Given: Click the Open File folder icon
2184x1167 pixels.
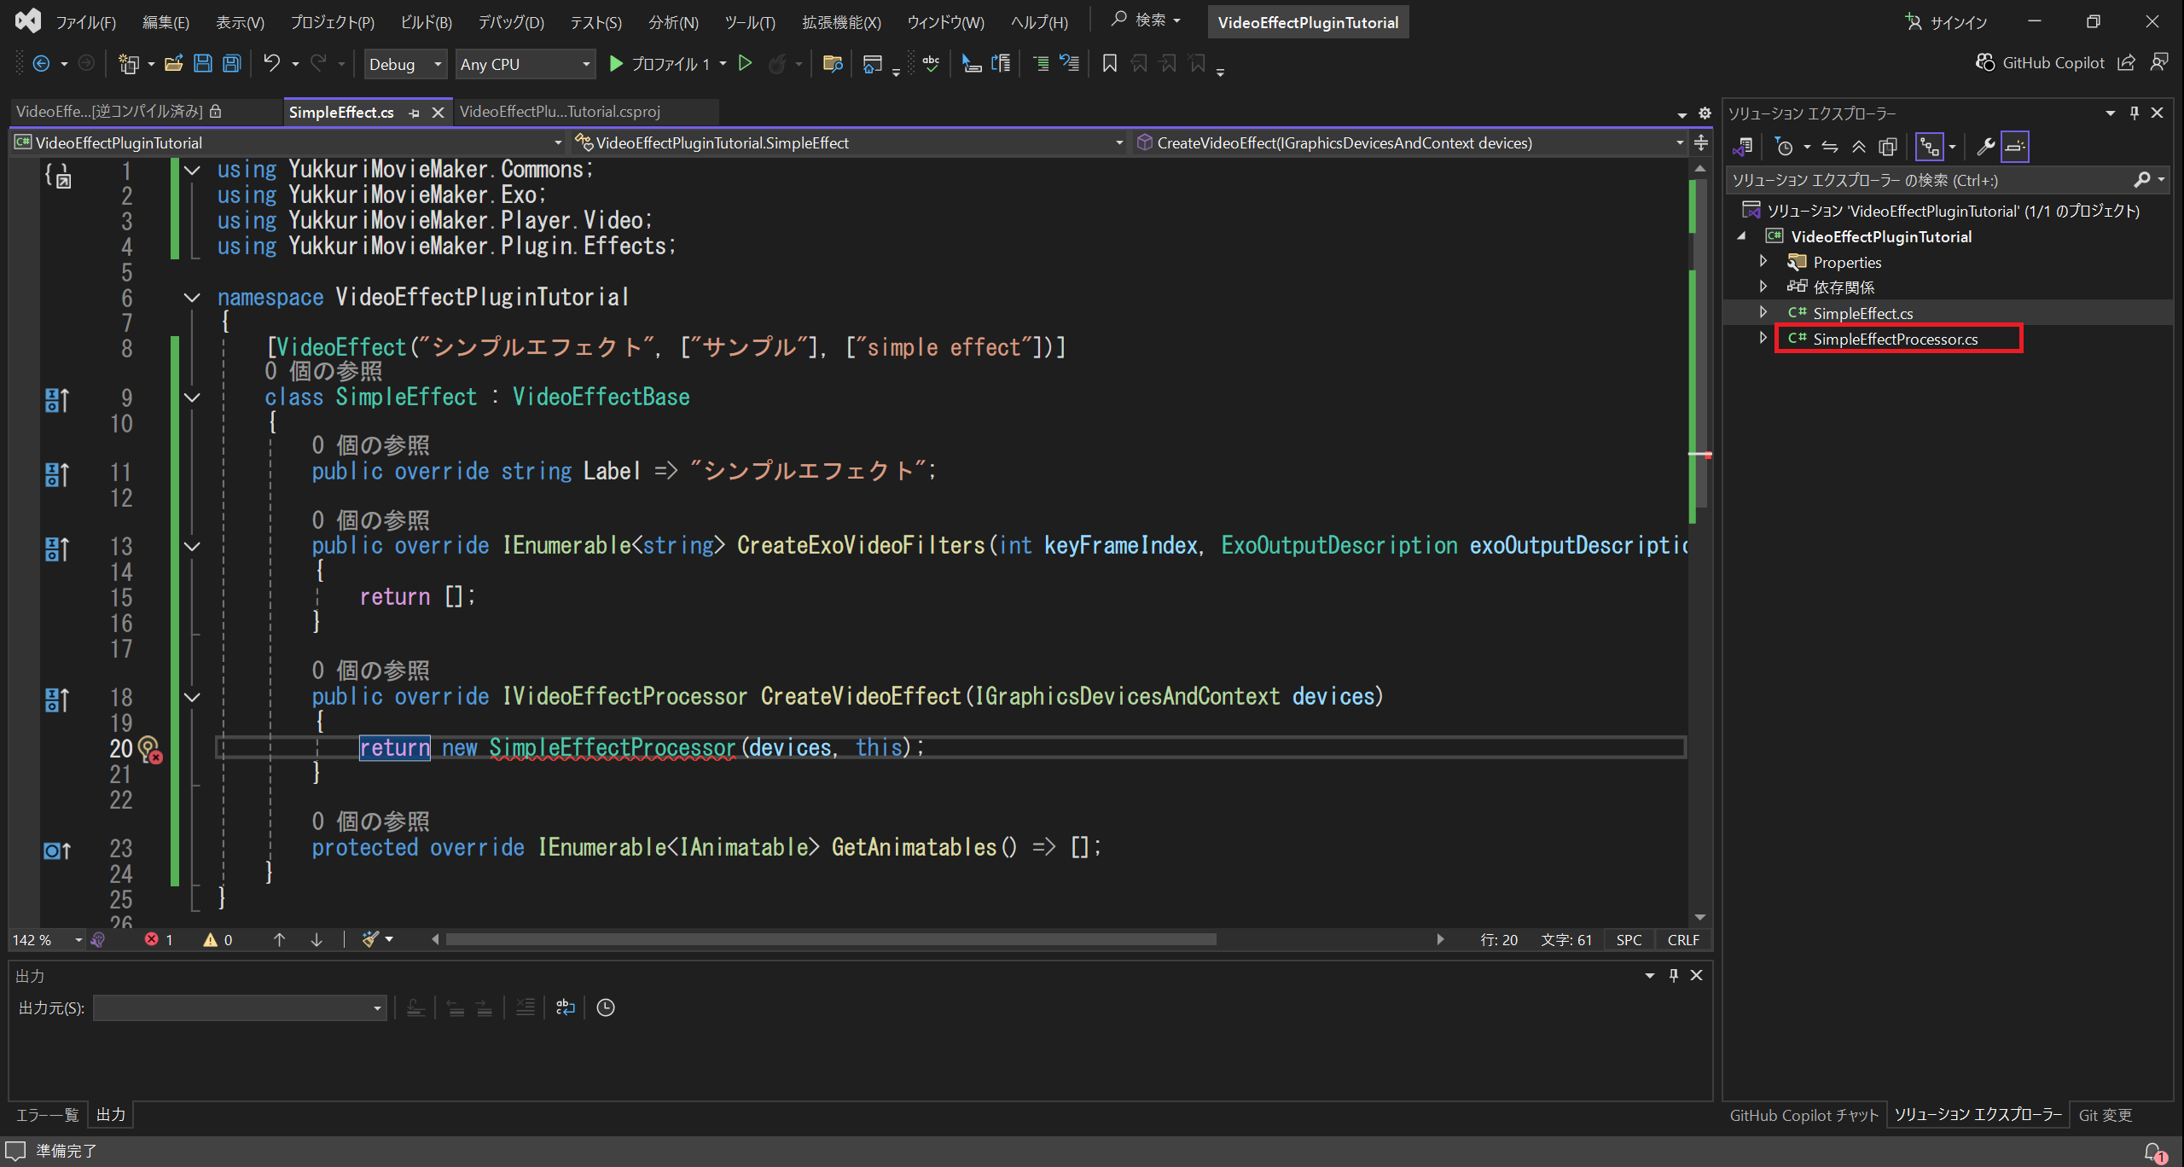Looking at the screenshot, I should tap(174, 63).
